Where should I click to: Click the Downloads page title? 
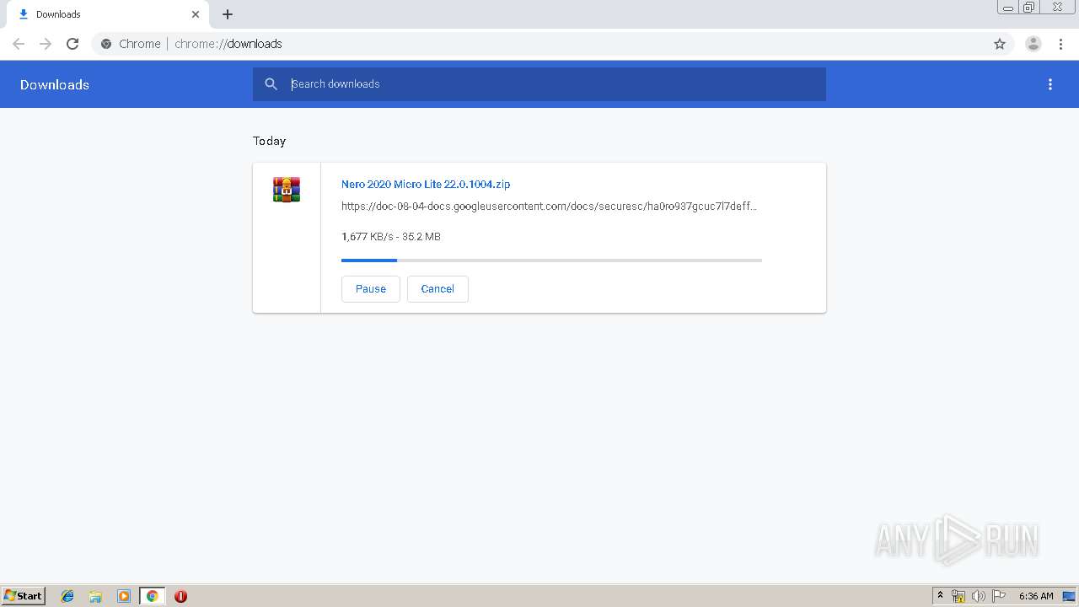click(55, 84)
